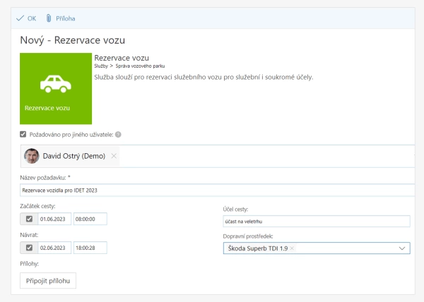The height and width of the screenshot is (302, 424).
Task: Click the Příloha paperclip icon
Action: (49, 18)
